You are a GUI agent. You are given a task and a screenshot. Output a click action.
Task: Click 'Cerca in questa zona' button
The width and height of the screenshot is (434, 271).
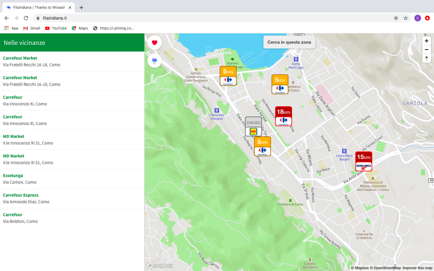[289, 42]
